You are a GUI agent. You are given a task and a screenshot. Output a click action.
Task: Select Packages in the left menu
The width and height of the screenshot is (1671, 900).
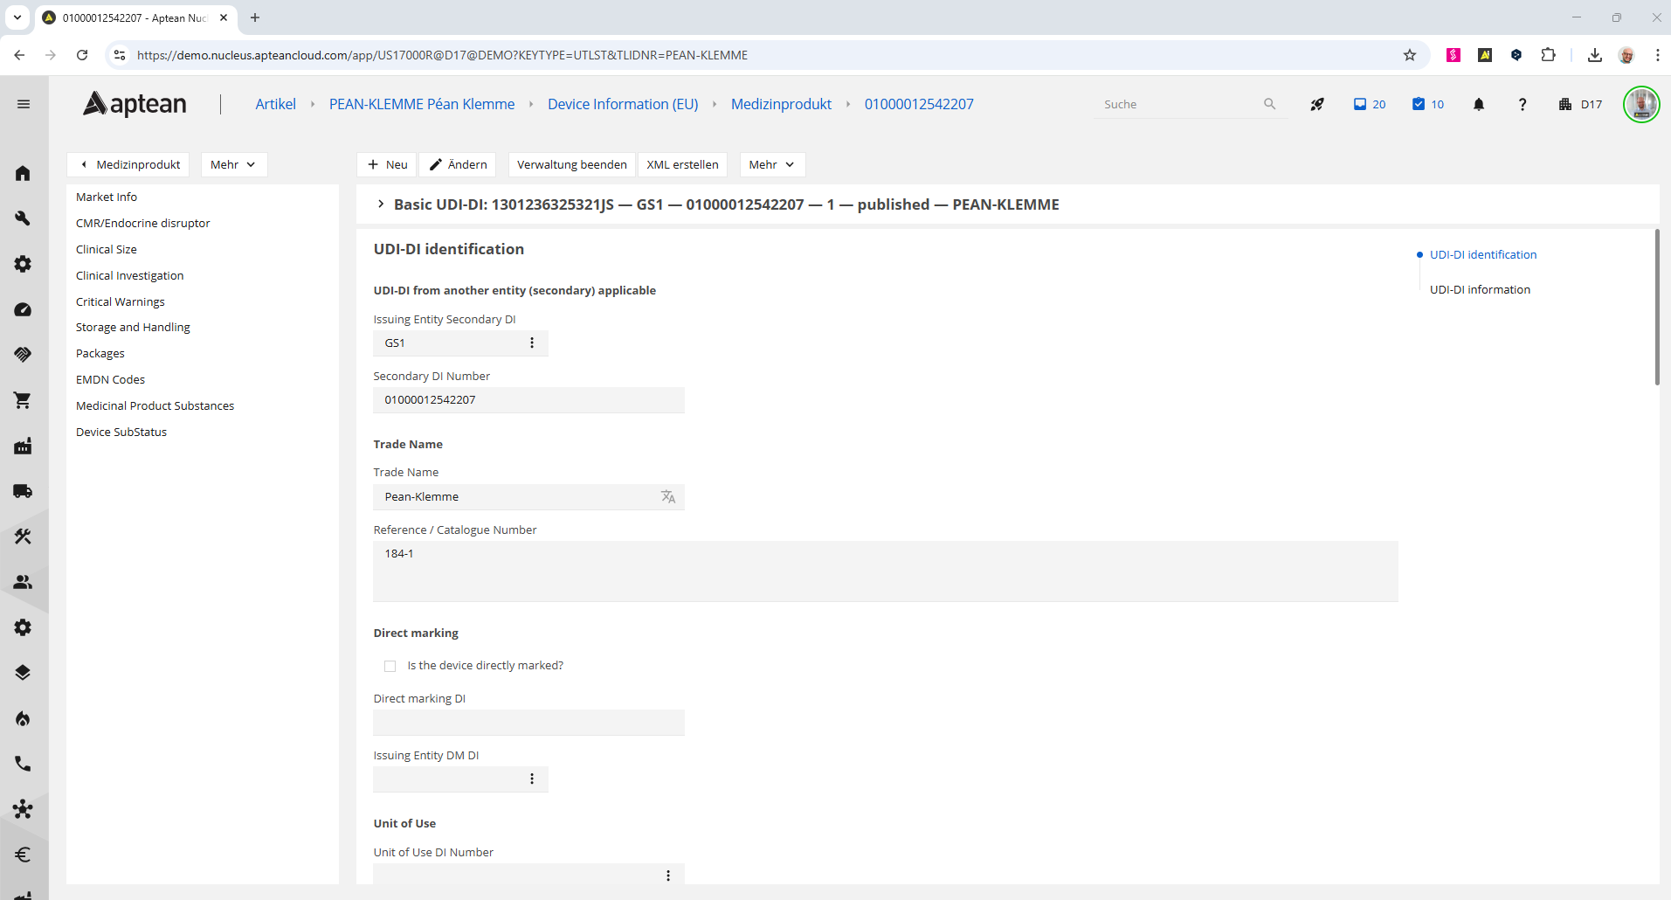coord(100,353)
